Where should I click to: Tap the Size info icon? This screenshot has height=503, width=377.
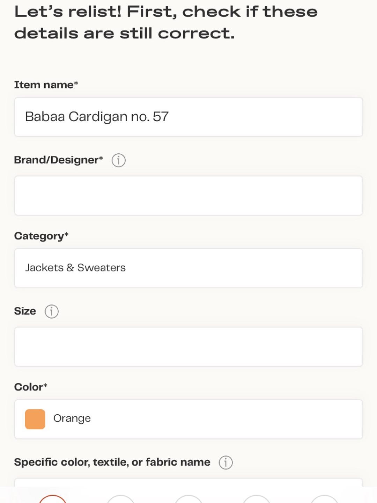pyautogui.click(x=52, y=311)
